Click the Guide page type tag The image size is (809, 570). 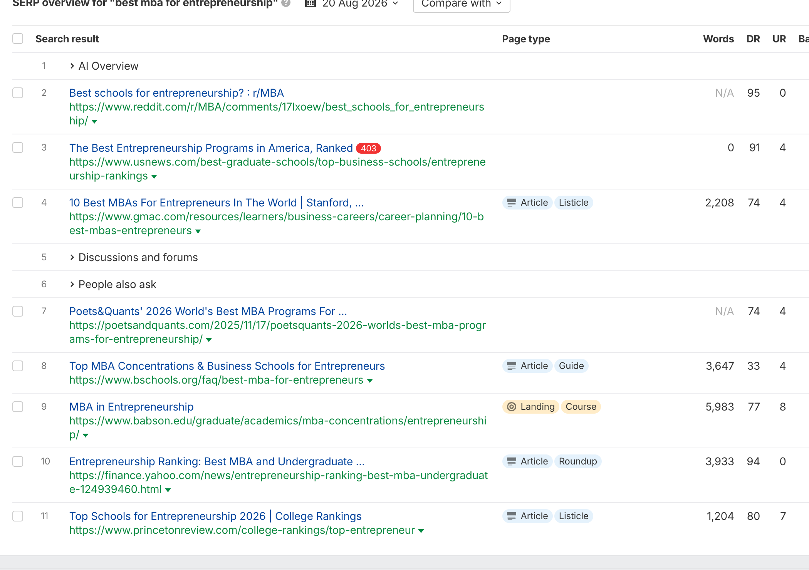point(571,366)
